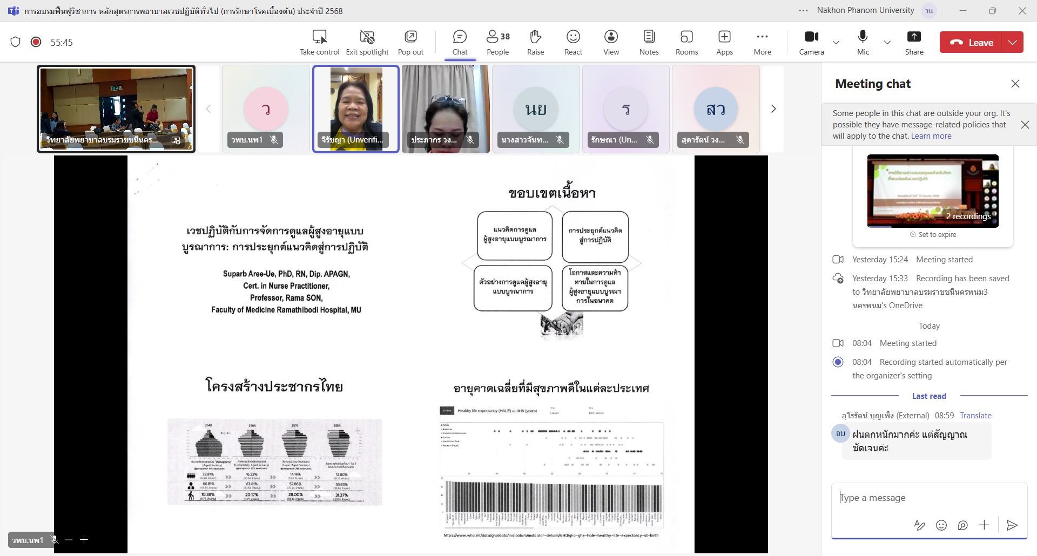Open the Apps menu
This screenshot has width=1037, height=556.
click(724, 42)
